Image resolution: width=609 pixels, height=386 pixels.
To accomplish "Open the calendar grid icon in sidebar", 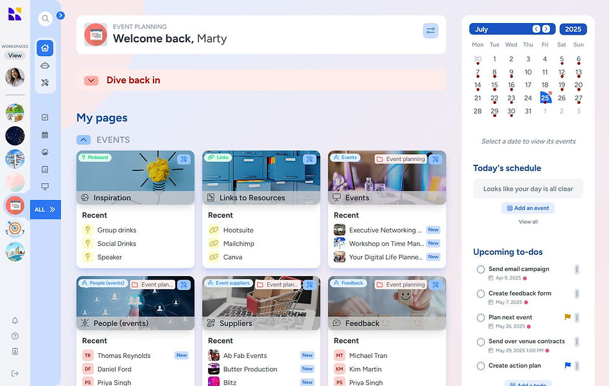I will pyautogui.click(x=45, y=135).
